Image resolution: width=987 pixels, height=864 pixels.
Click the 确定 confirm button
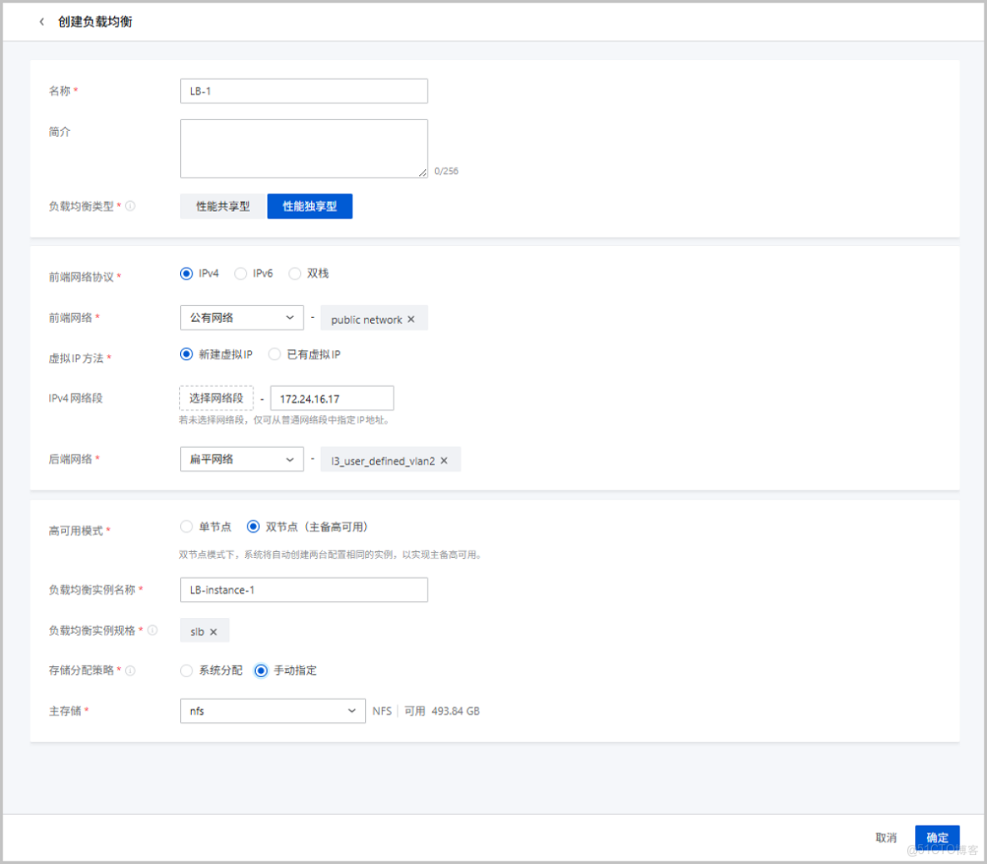tap(937, 837)
